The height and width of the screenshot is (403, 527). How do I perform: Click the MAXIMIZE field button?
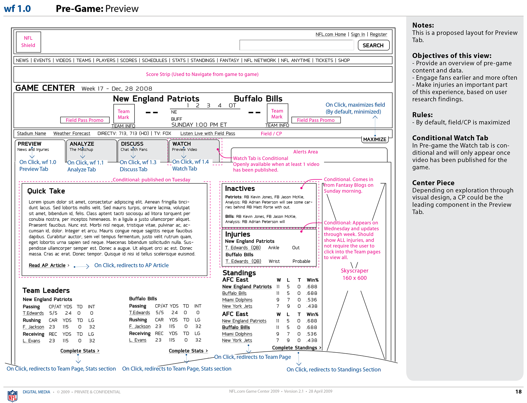375,139
